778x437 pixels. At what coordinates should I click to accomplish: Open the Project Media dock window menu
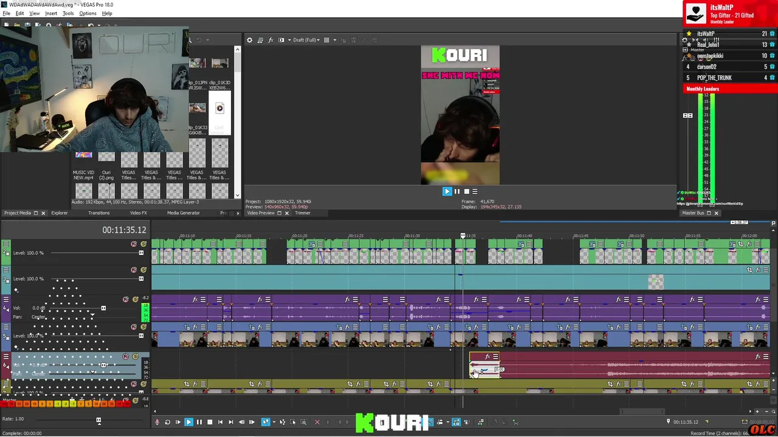coord(35,213)
